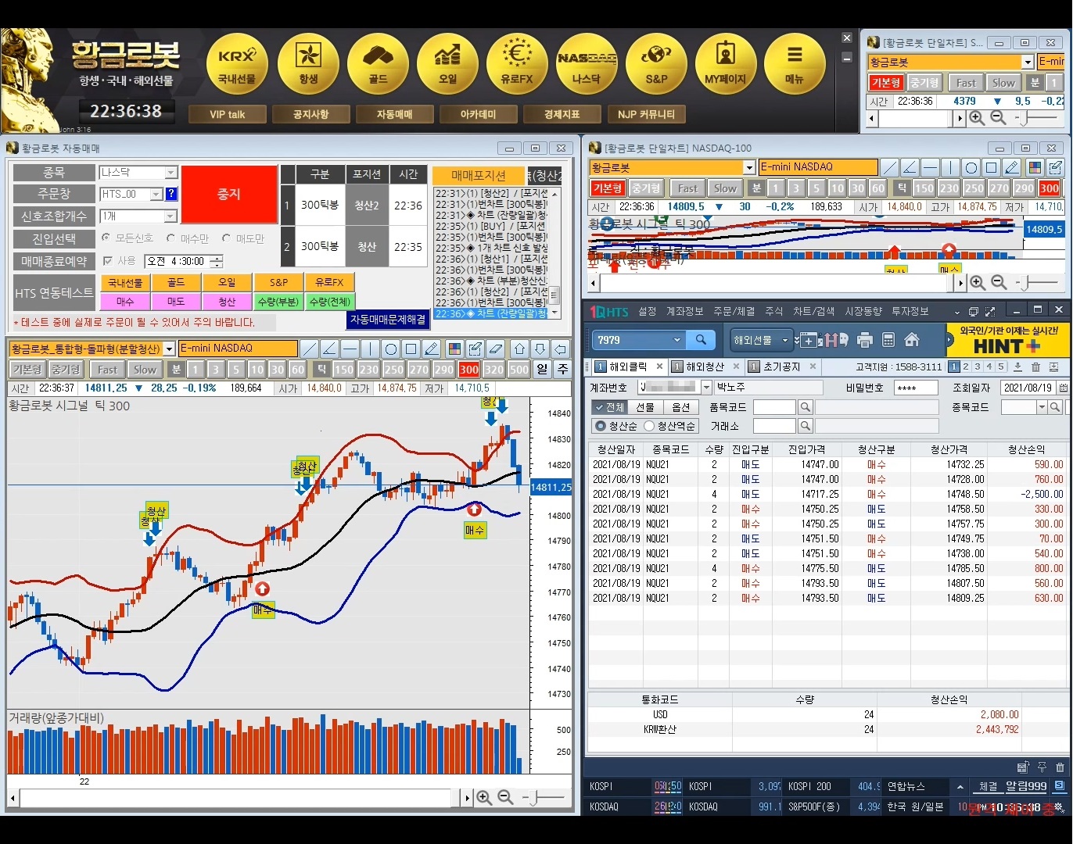This screenshot has height=844, width=1073.
Task: Select horizontal line tool in main chart toolbar
Action: click(350, 349)
